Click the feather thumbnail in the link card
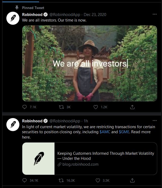The height and width of the screenshot is (188, 162). [x=39, y=158]
